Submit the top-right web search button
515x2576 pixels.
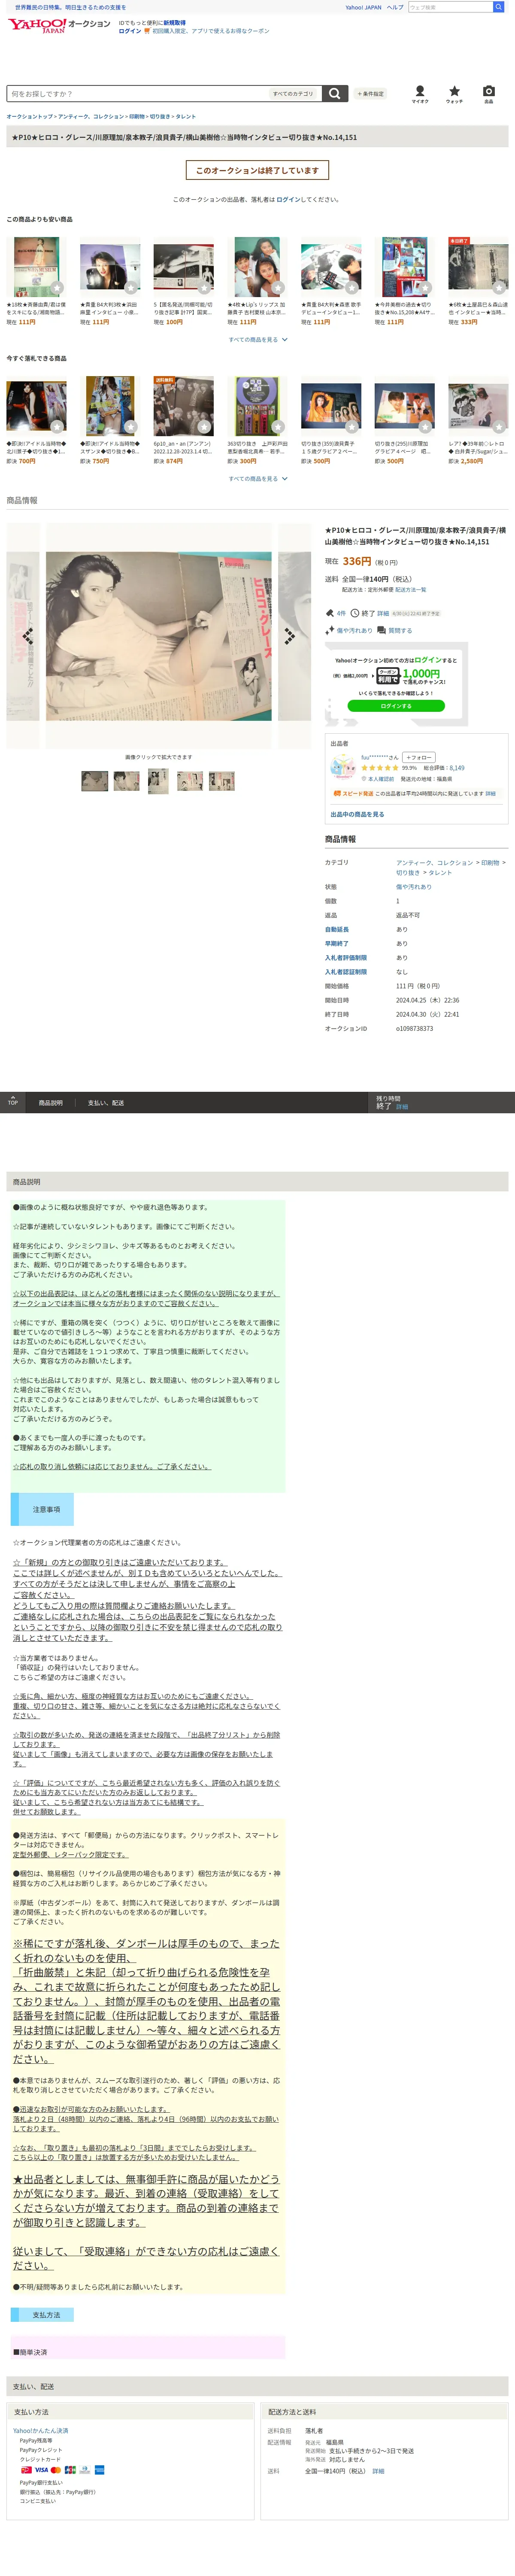(498, 7)
